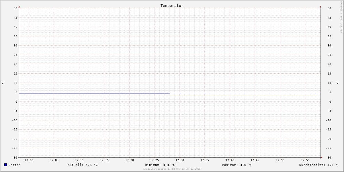Click the left axis 0 label

[16, 101]
